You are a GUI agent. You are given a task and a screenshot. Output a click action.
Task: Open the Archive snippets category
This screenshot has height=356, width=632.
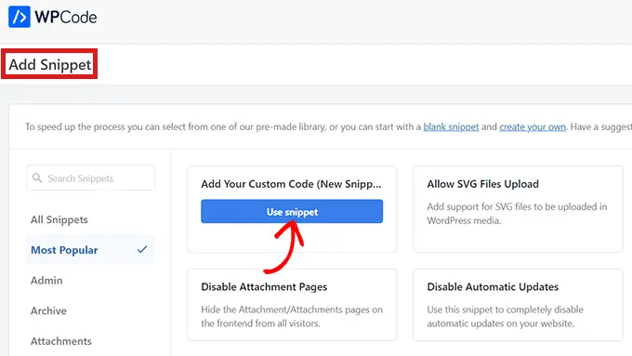pos(48,310)
